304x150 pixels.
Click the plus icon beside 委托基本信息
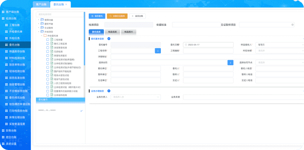pyautogui.click(x=109, y=39)
